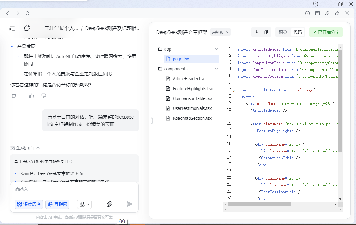
Task: Send the message with the arrow icon
Action: tap(129, 204)
